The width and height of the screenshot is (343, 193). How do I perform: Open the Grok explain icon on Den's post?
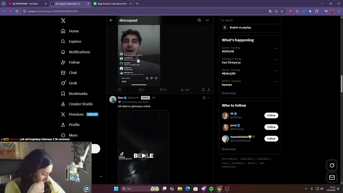coord(204,98)
